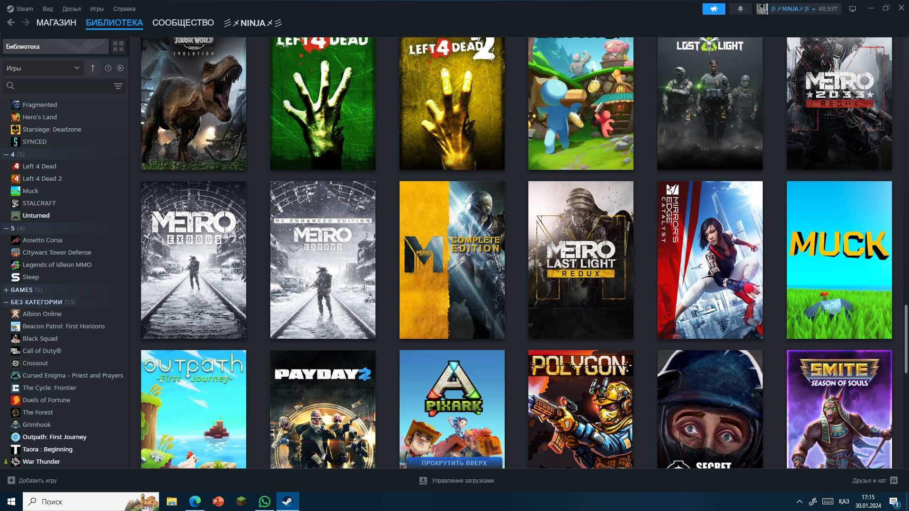Open advanced filter settings icon
The image size is (909, 511).
118,86
